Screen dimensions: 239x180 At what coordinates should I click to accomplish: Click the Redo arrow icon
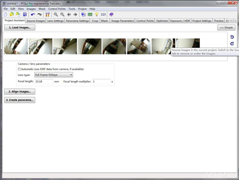point(39,14)
